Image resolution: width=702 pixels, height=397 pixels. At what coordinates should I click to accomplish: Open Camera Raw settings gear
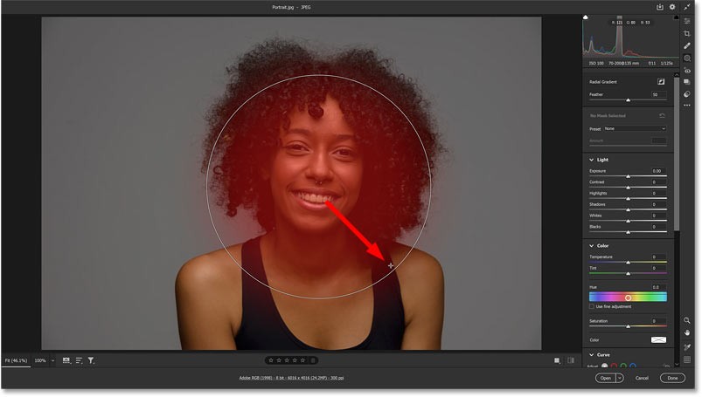coord(672,7)
